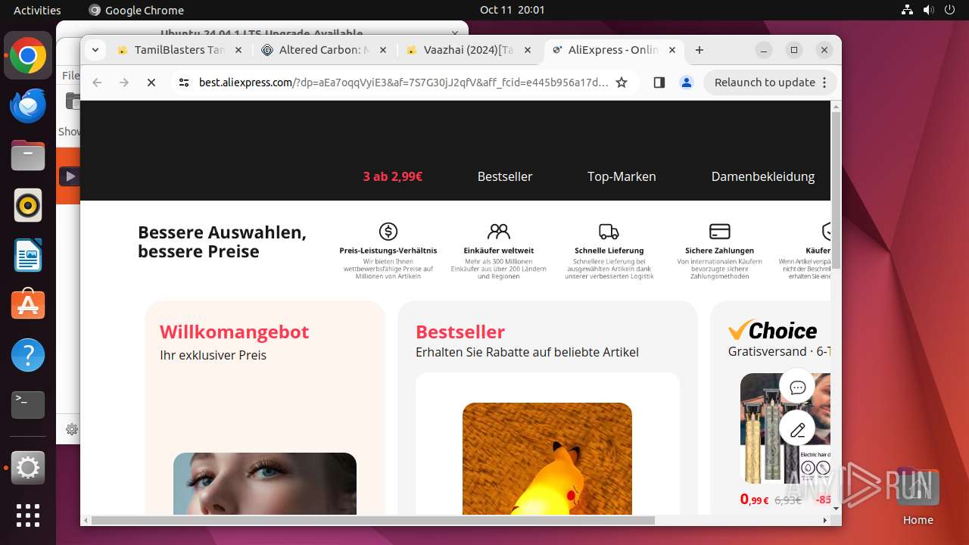Open Top-Marken navigation item
This screenshot has height=545, width=969.
click(x=622, y=176)
